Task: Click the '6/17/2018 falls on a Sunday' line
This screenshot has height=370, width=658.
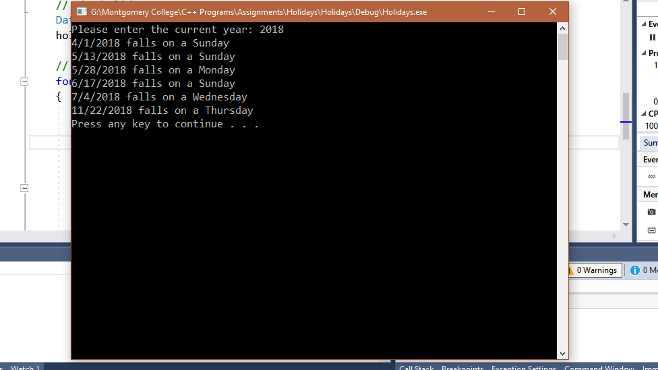Action: pyautogui.click(x=153, y=84)
